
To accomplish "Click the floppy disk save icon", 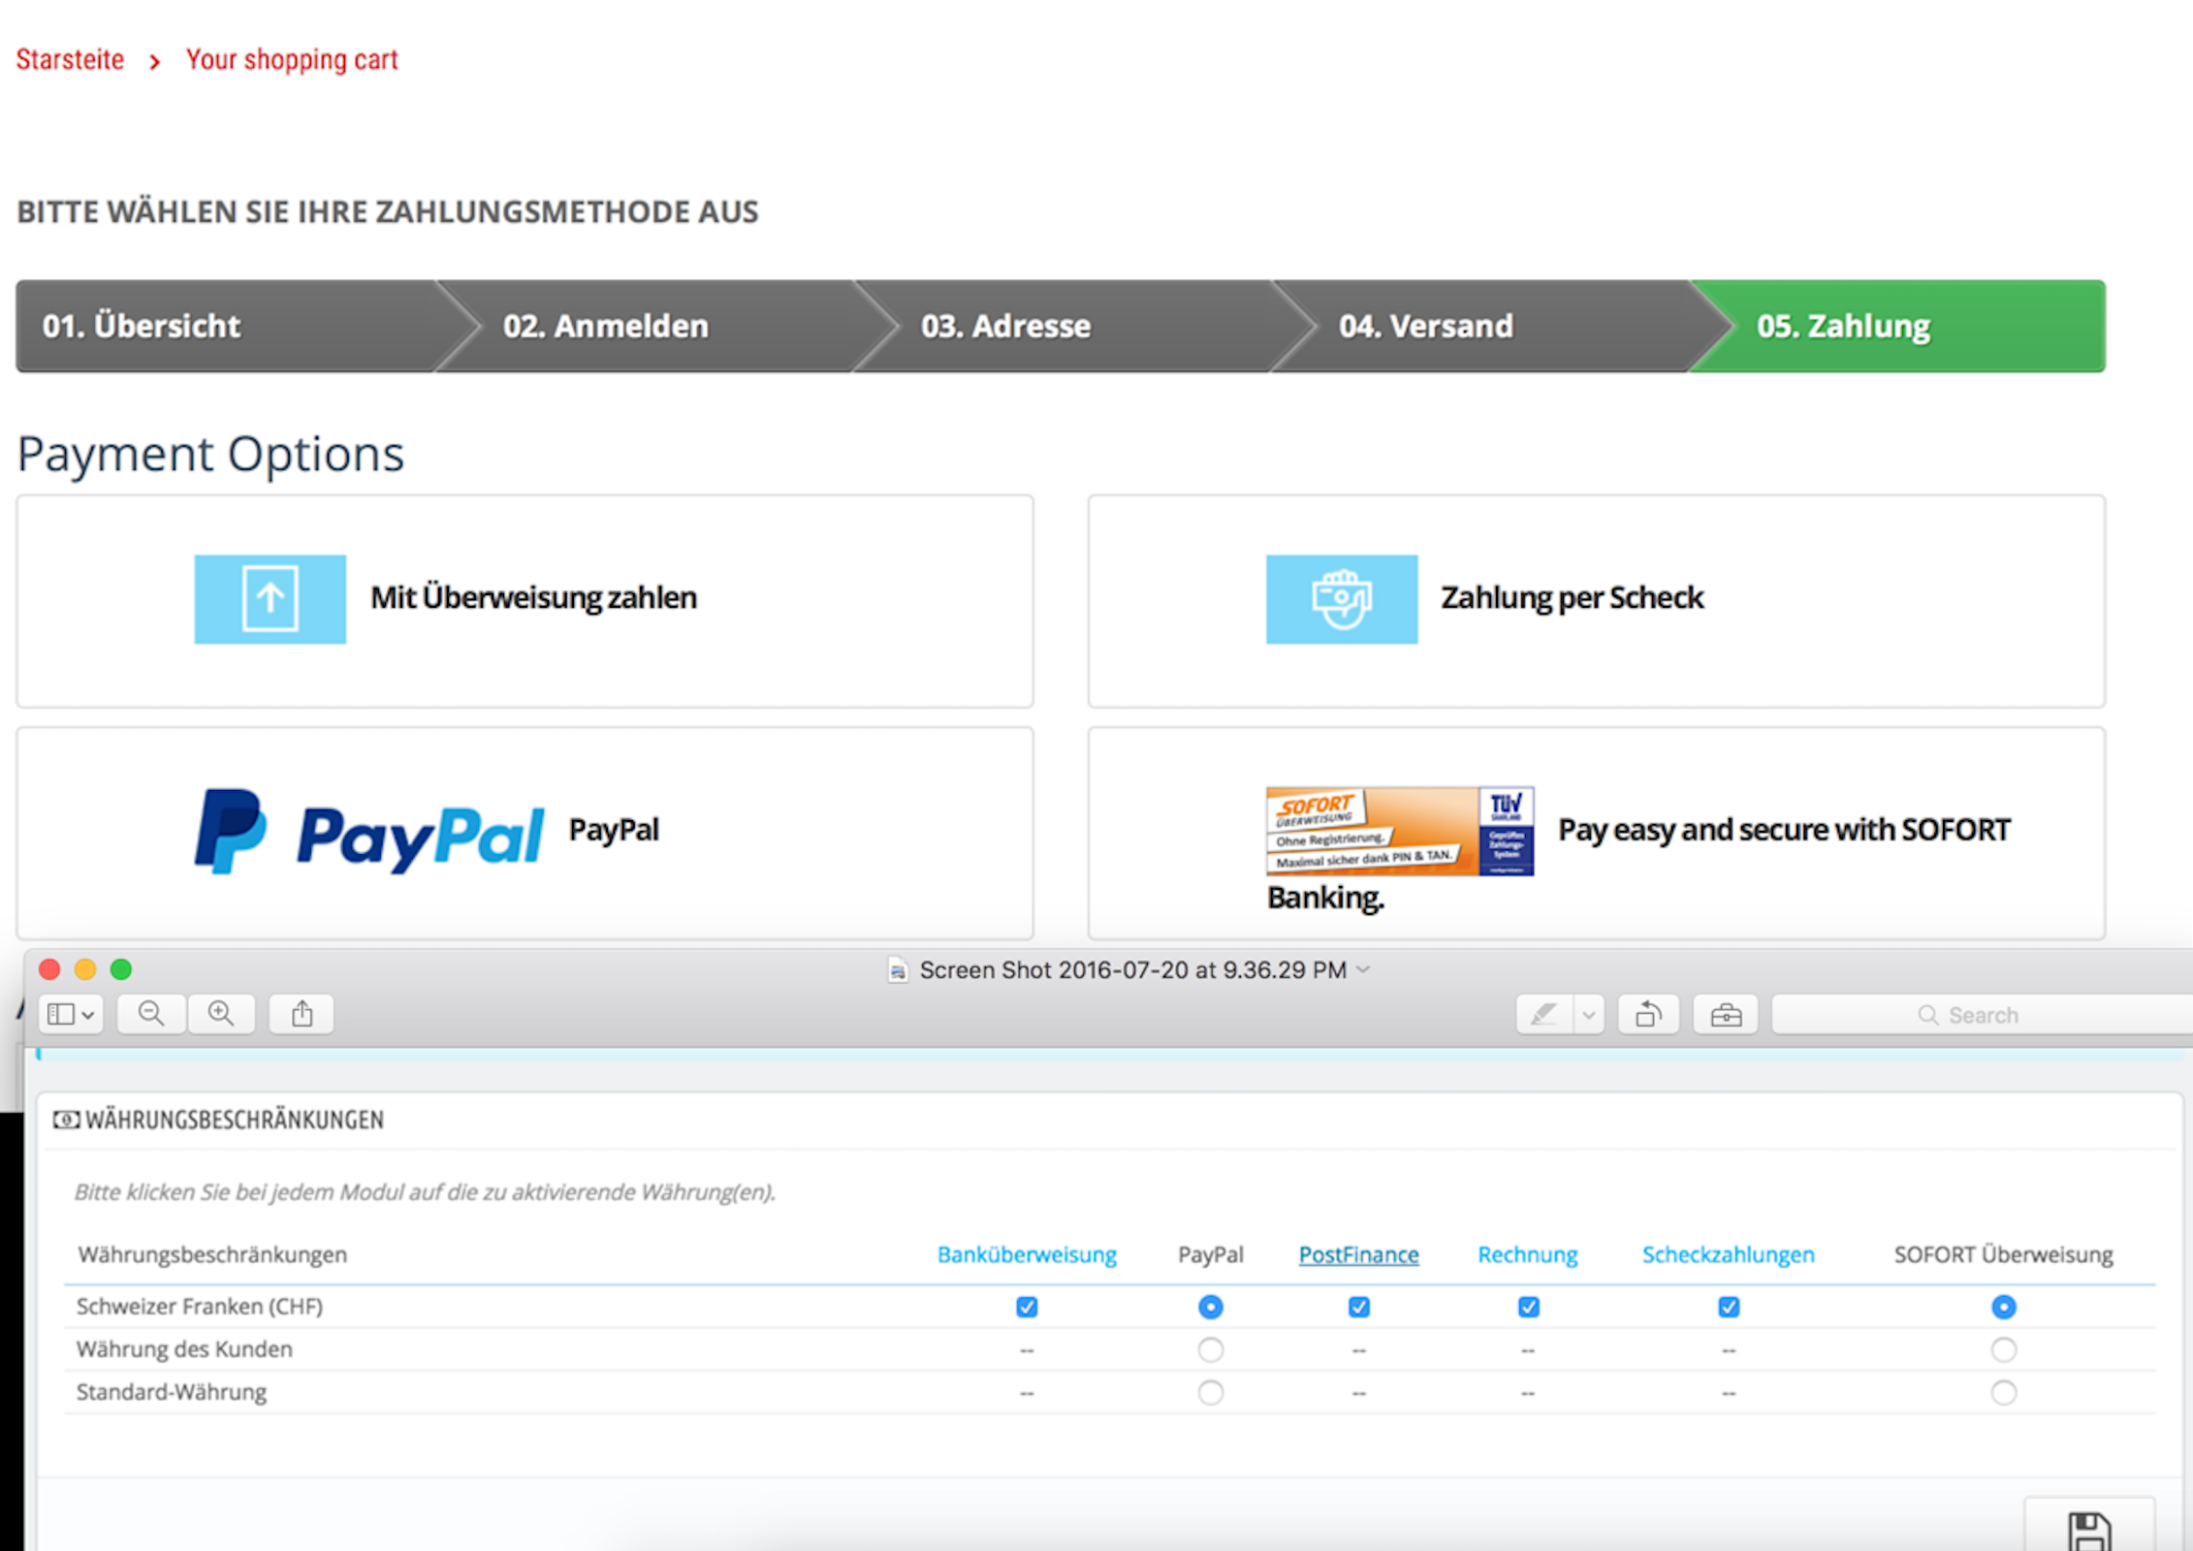I will pos(2089,1532).
